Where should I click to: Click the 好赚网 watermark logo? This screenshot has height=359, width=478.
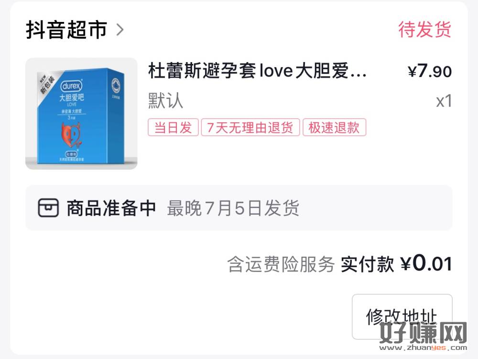point(423,333)
